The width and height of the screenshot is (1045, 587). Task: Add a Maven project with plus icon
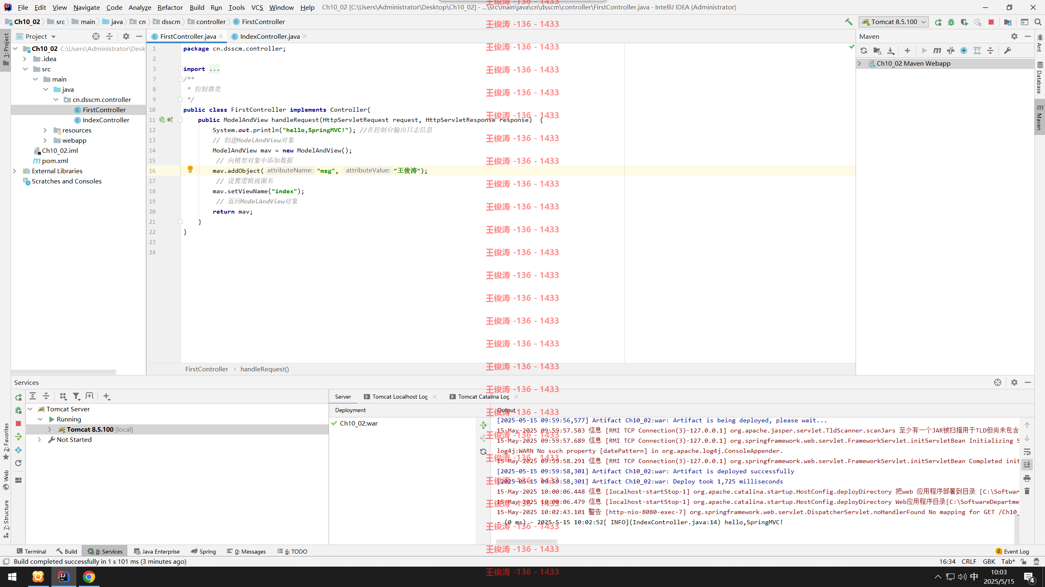[907, 51]
